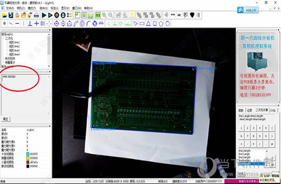
Task: Select the pentagon shape tool
Action: tap(161, 23)
